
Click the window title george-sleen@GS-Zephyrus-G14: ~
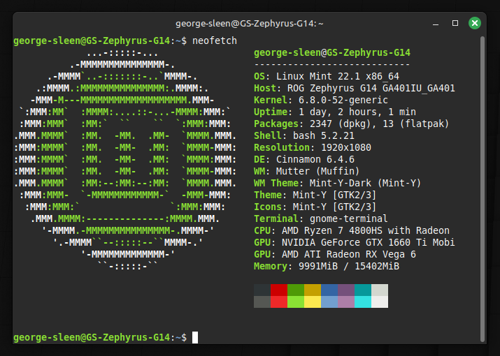pos(250,24)
